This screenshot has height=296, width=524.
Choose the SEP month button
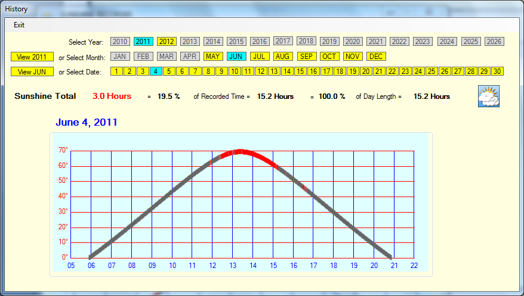(307, 57)
